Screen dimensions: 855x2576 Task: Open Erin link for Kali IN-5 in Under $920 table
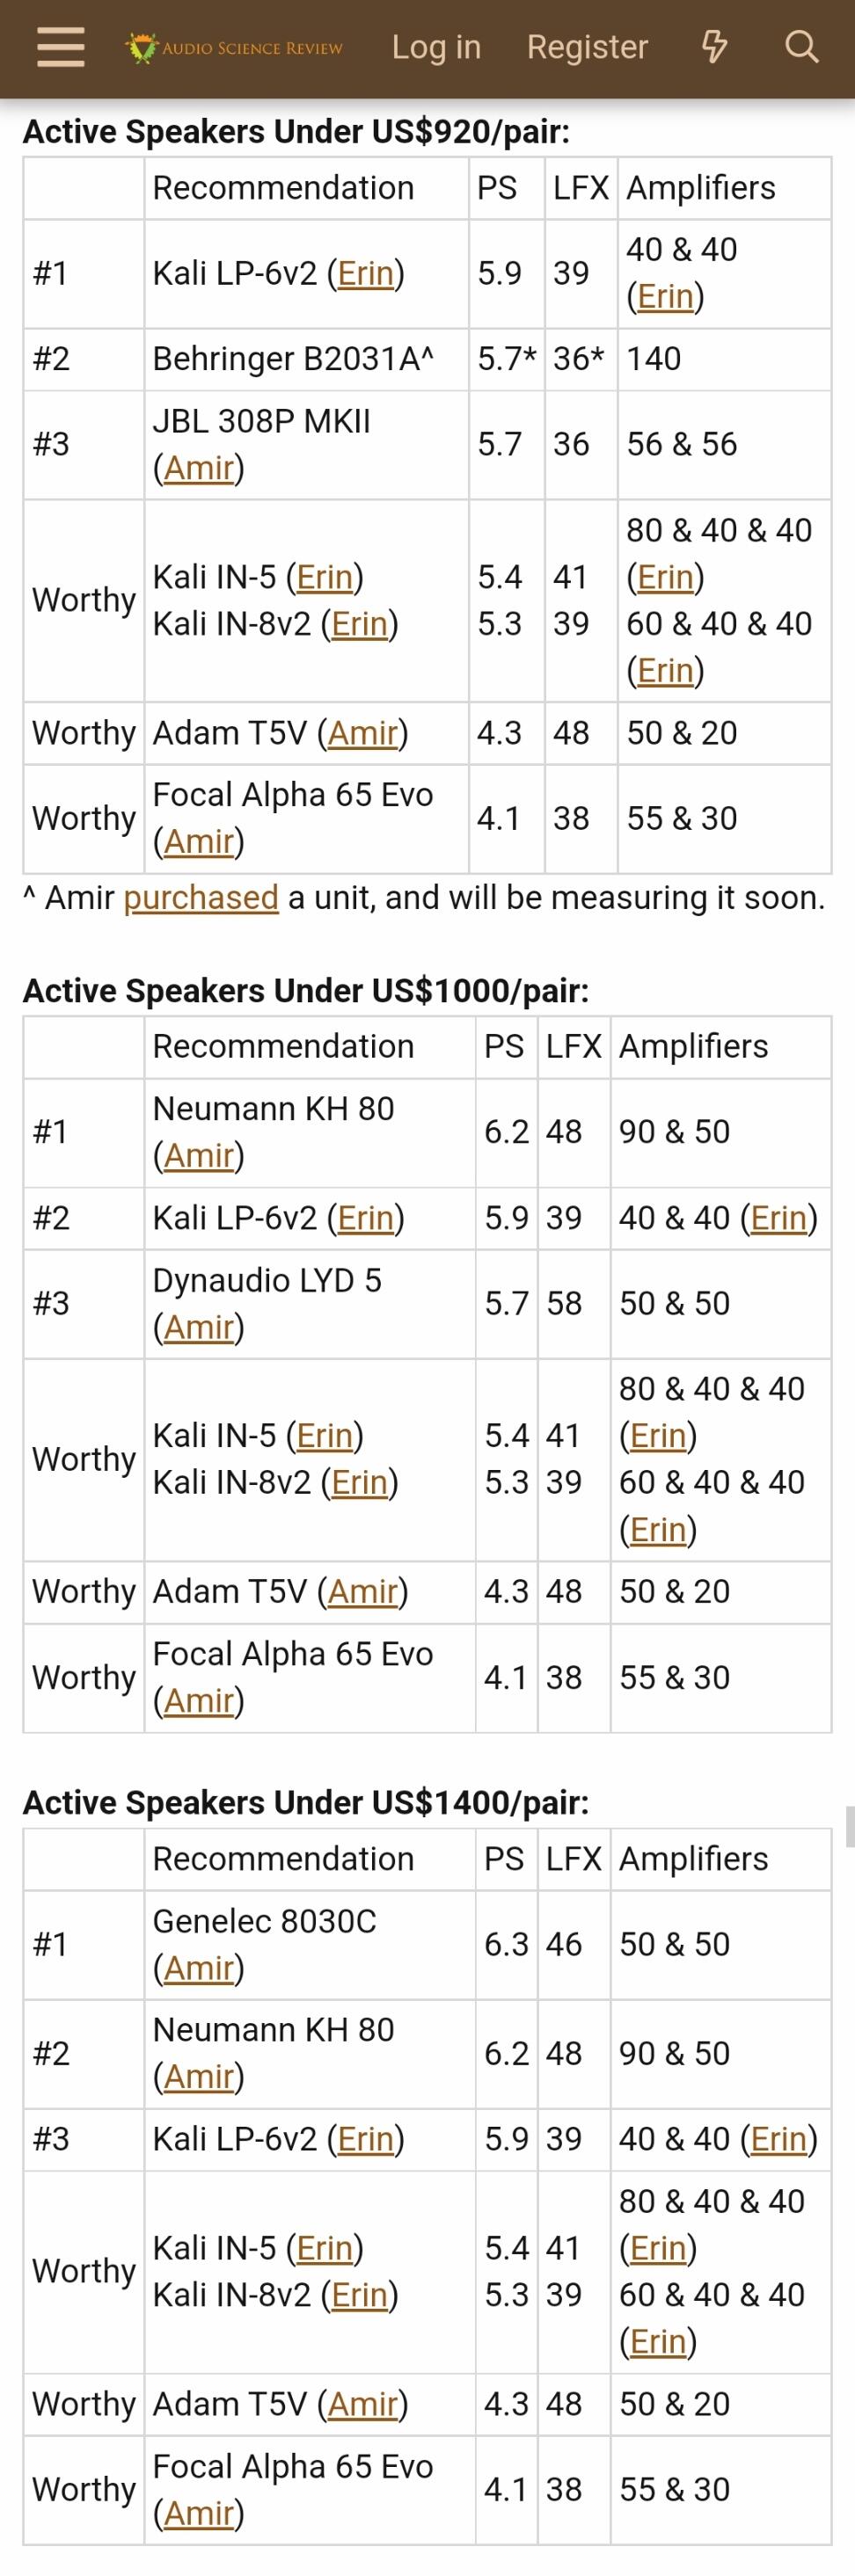click(324, 577)
